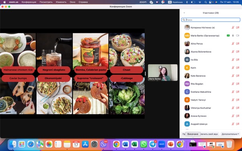The width and height of the screenshot is (242, 151).
Task: Collapse the participants panel with the chevron
Action: tap(184, 13)
